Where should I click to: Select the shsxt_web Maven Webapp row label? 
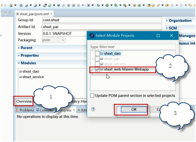pos(126,69)
